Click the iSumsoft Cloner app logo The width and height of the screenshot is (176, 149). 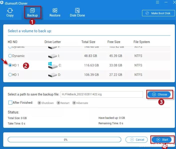pyautogui.click(x=2, y=3)
